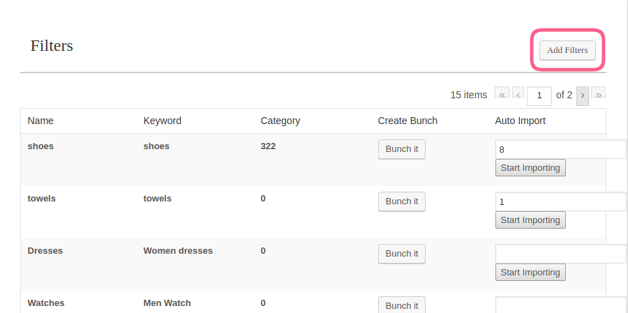Start importing for the shoes filter

[x=530, y=168]
